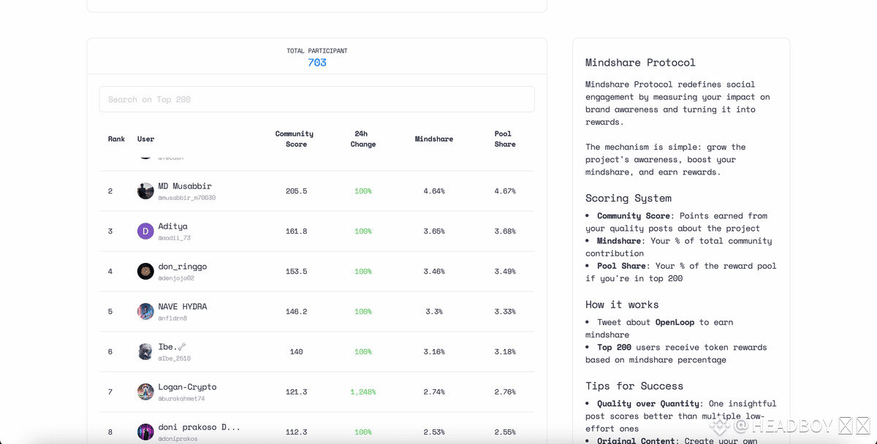Viewport: 877px width, 444px height.
Task: Select the user name MD Musabbir
Action: pos(185,186)
